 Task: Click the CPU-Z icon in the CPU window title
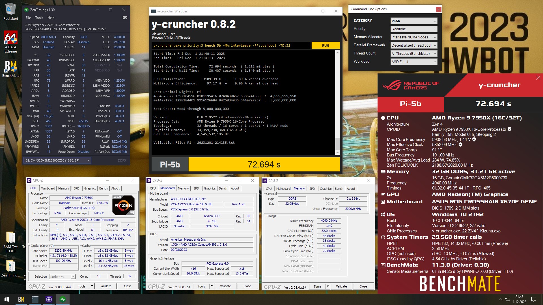pyautogui.click(x=29, y=180)
